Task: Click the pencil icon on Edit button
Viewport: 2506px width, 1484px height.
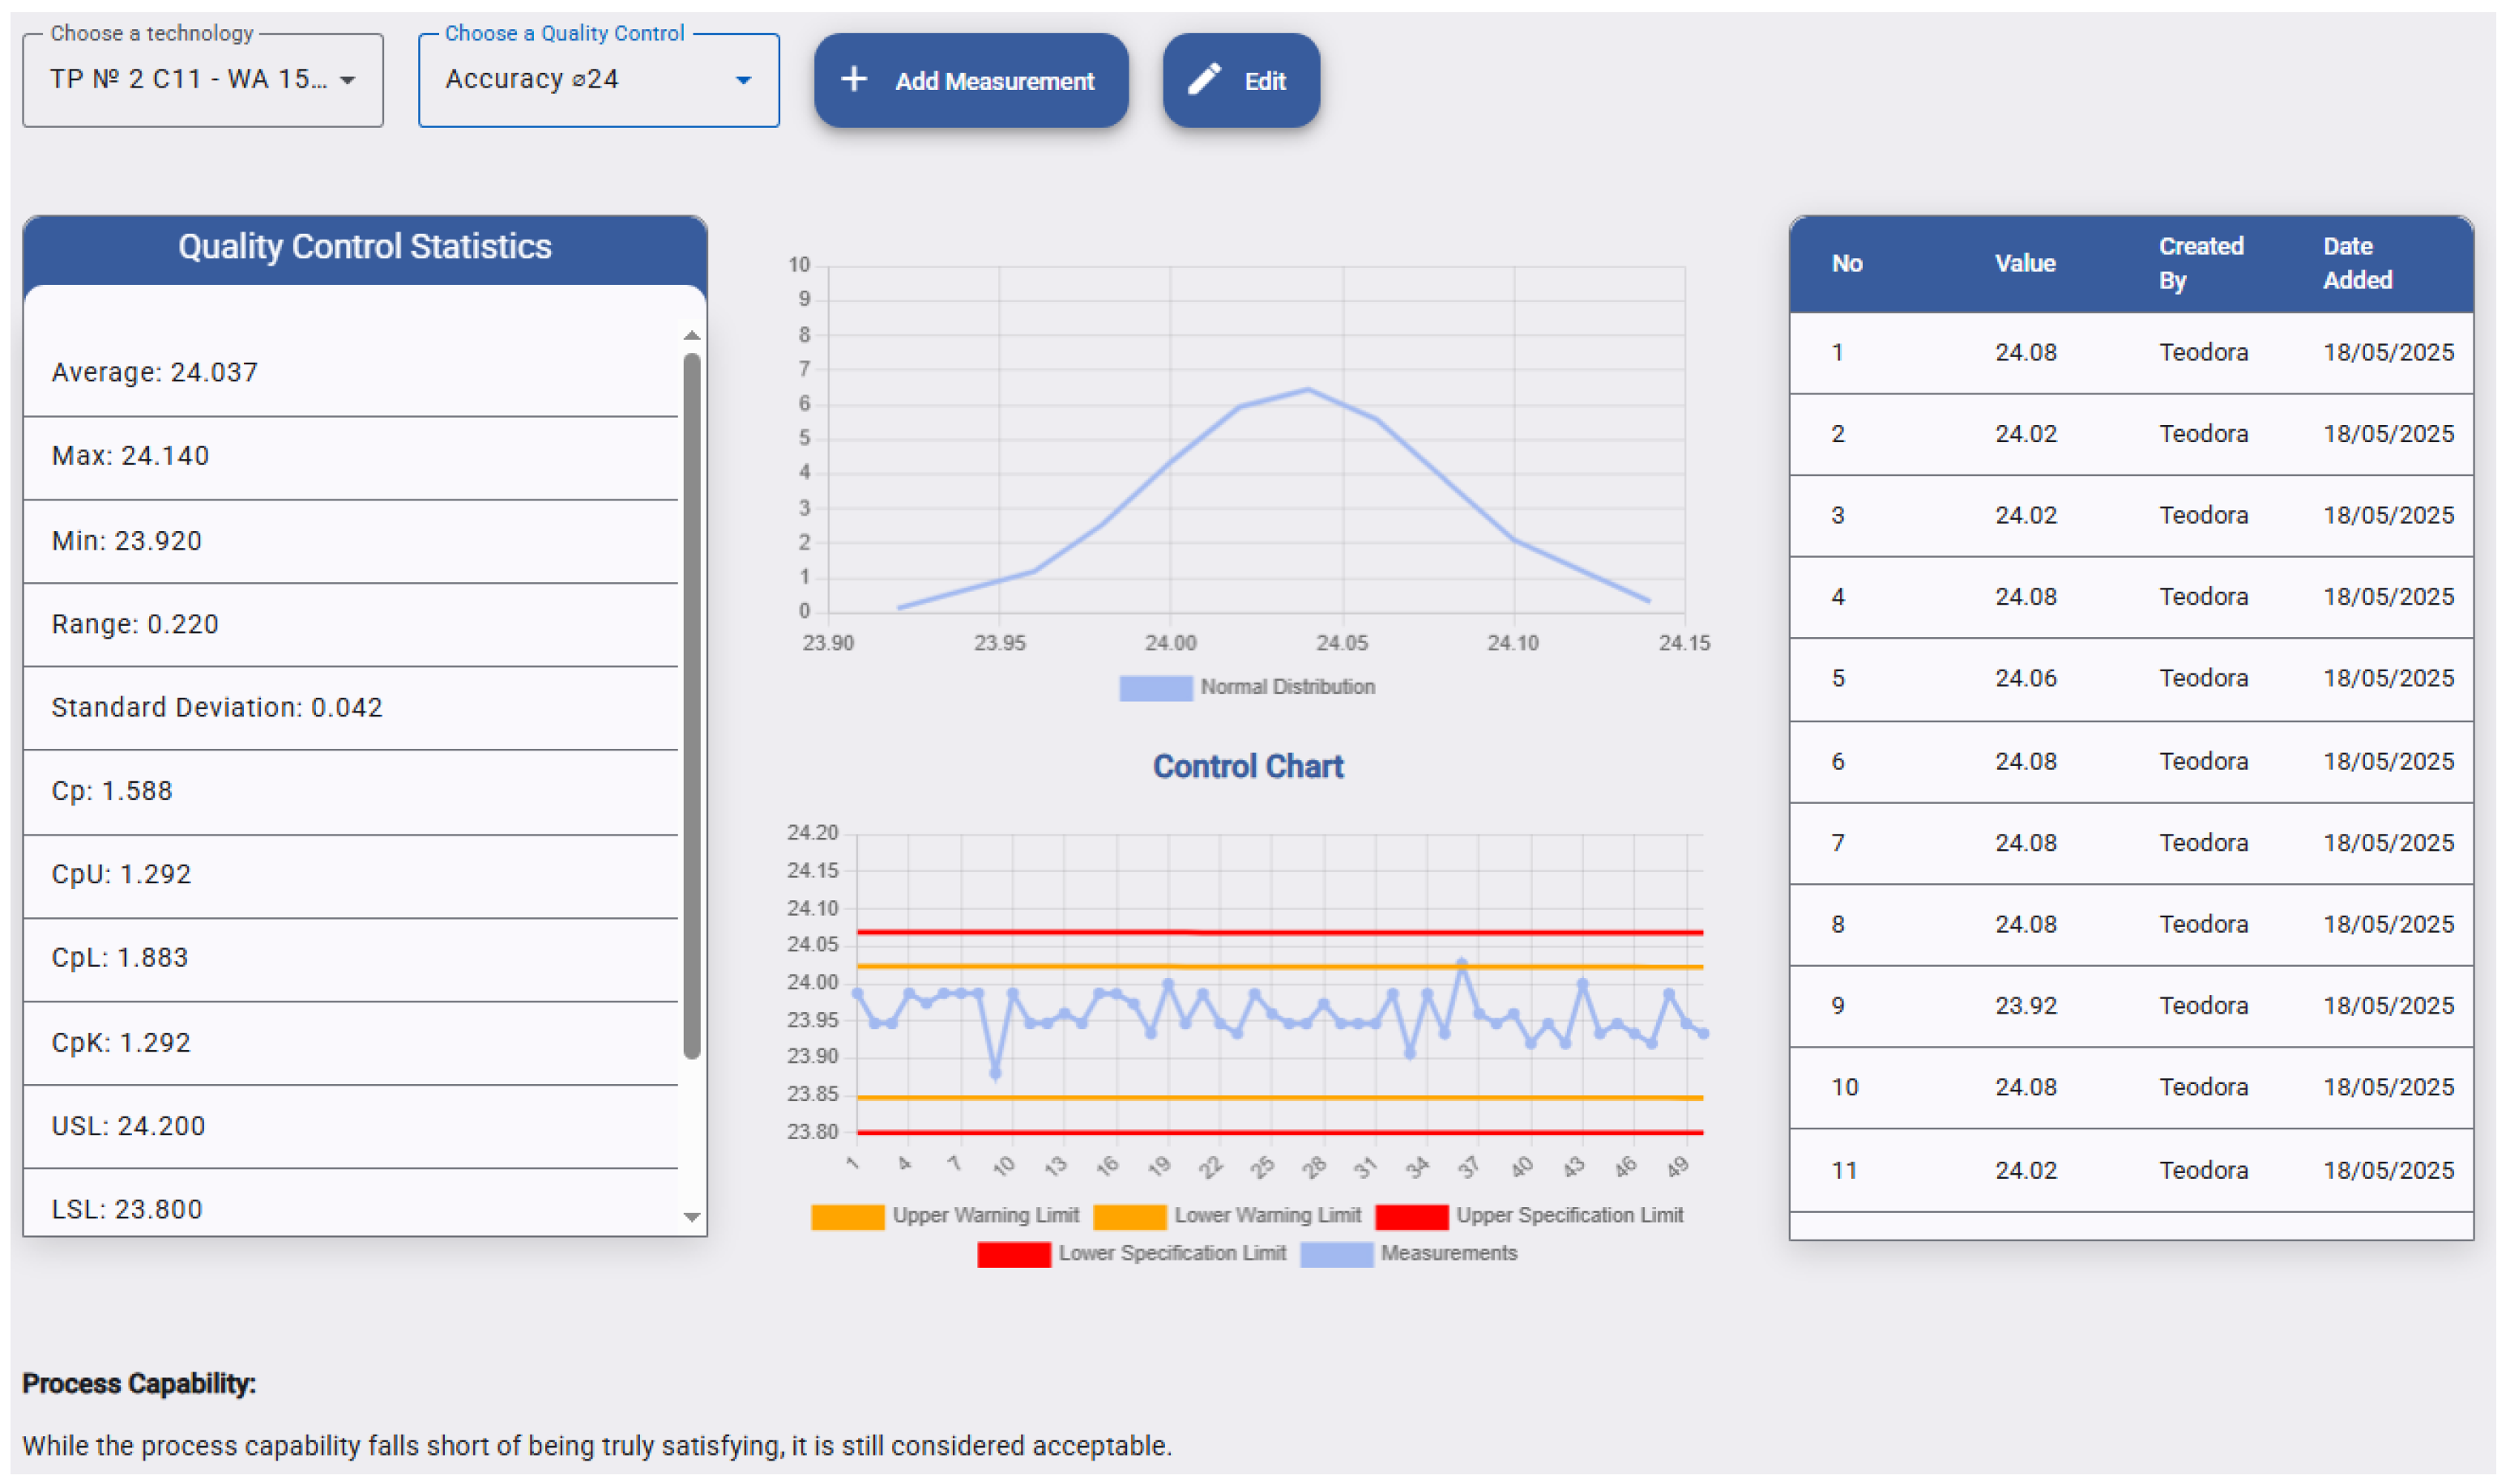Action: pyautogui.click(x=1204, y=79)
